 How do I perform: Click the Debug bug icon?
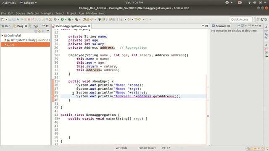pyautogui.click(x=55, y=19)
